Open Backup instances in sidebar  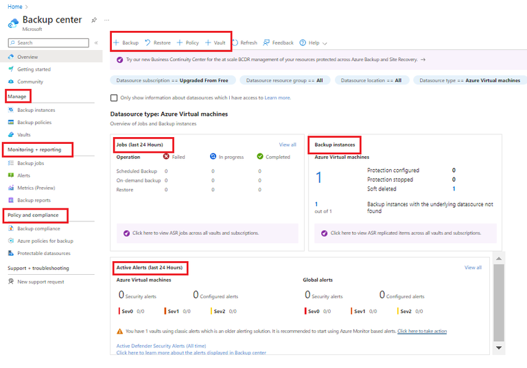(36, 110)
